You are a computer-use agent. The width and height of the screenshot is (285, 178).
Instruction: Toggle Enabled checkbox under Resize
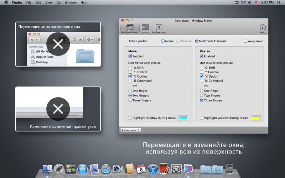[x=201, y=56]
